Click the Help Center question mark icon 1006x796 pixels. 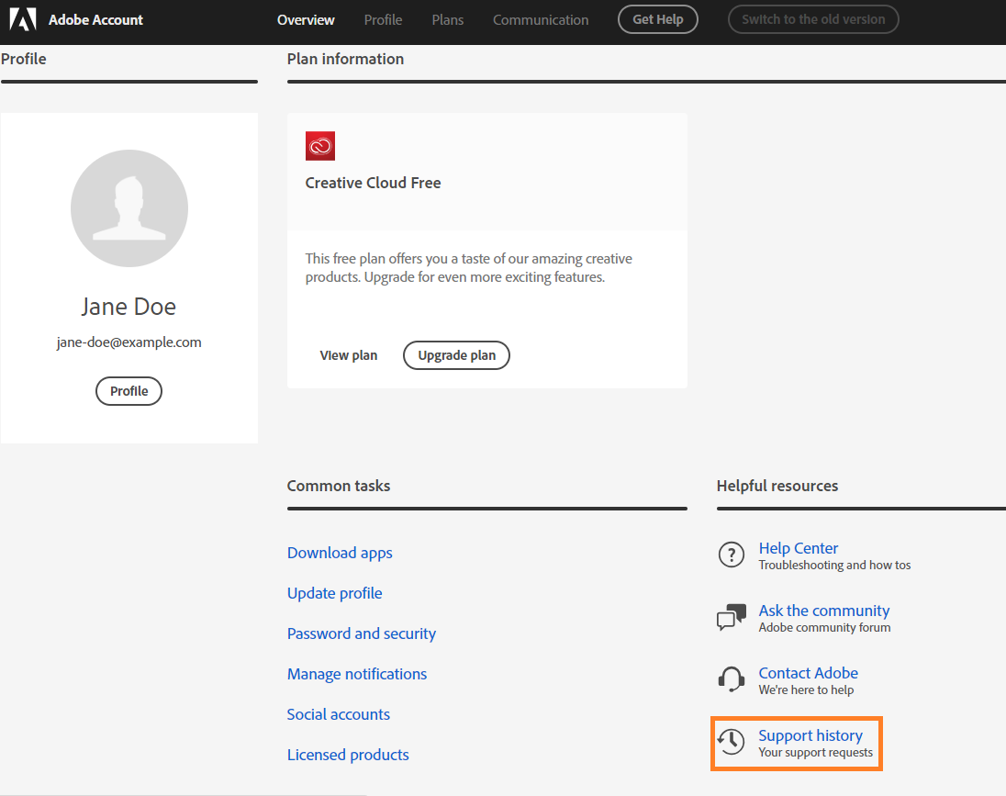tap(732, 555)
